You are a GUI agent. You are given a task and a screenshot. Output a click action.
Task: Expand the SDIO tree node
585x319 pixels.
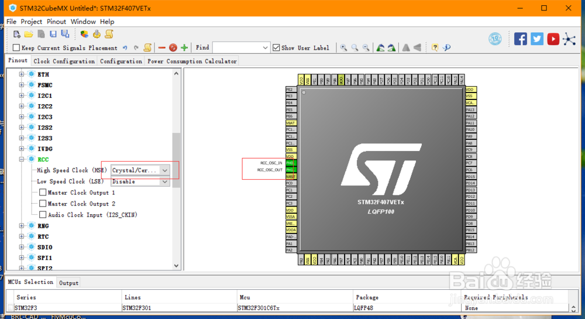pyautogui.click(x=22, y=247)
